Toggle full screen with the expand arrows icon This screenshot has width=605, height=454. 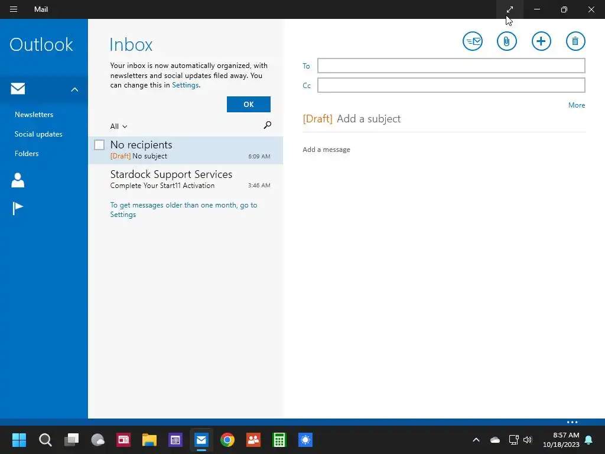(510, 9)
